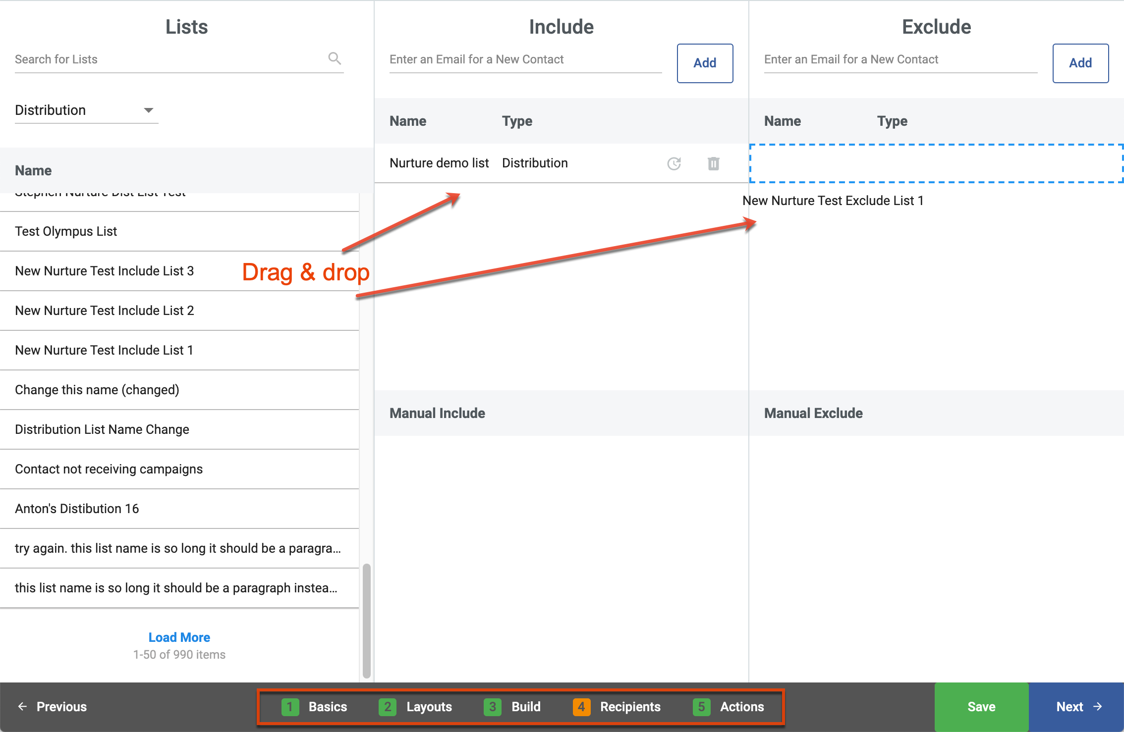Switch to the Actions step tab

[x=741, y=707]
